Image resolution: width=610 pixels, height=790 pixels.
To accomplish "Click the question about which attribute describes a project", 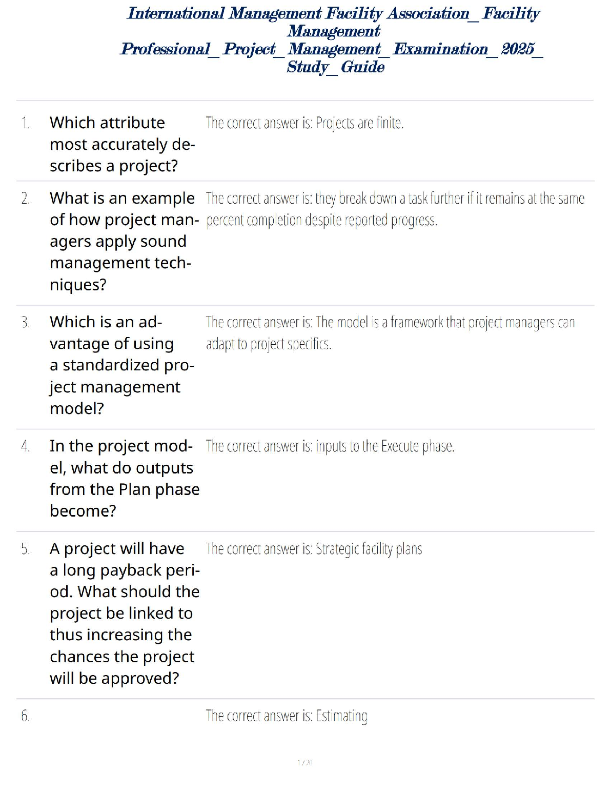I will (122, 144).
